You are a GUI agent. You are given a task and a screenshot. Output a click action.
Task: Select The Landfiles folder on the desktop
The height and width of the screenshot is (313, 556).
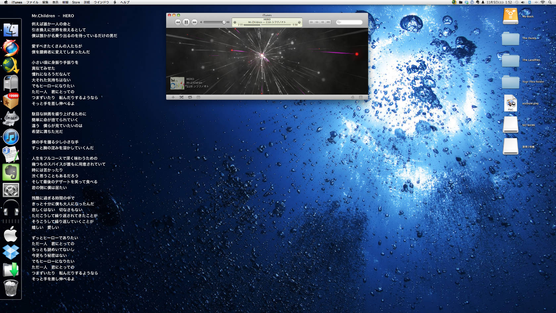click(510, 60)
